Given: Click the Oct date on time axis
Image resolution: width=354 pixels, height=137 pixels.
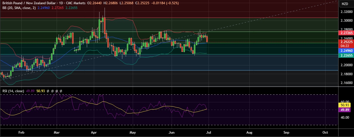Looking at the screenshot, I should (x=325, y=132).
